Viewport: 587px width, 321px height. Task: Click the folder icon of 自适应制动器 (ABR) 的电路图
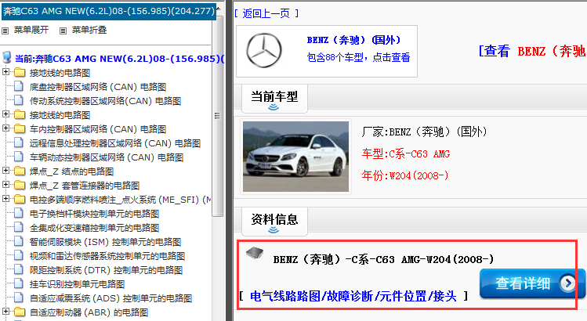click(x=20, y=312)
